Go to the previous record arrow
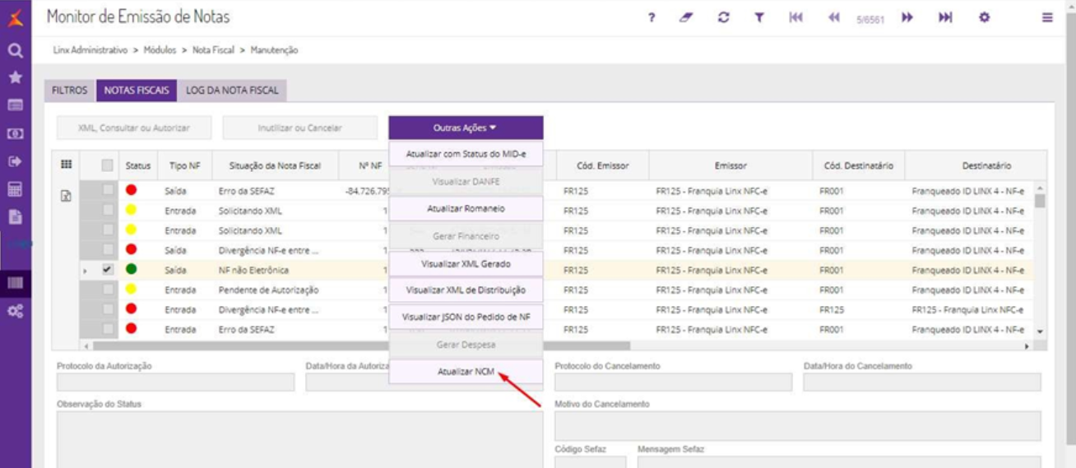Image resolution: width=1076 pixels, height=468 pixels. click(x=833, y=17)
